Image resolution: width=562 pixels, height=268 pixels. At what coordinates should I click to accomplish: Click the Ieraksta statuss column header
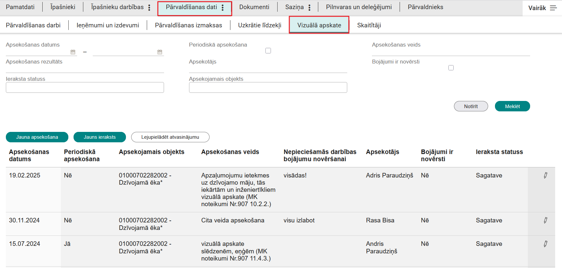(x=499, y=152)
